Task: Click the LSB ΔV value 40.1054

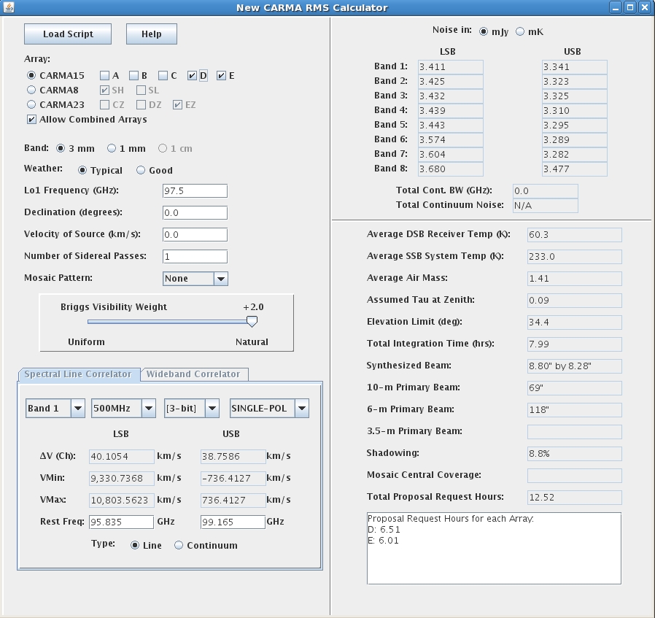Action: point(122,456)
